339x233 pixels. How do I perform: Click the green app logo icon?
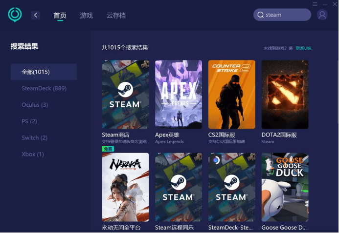[x=15, y=15]
